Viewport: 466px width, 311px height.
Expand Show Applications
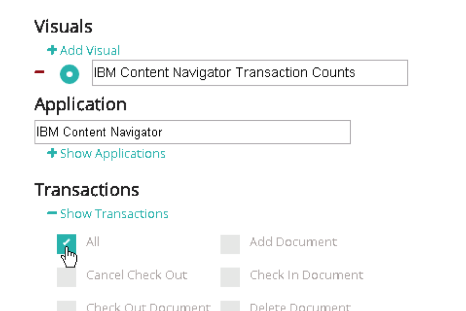tap(113, 154)
